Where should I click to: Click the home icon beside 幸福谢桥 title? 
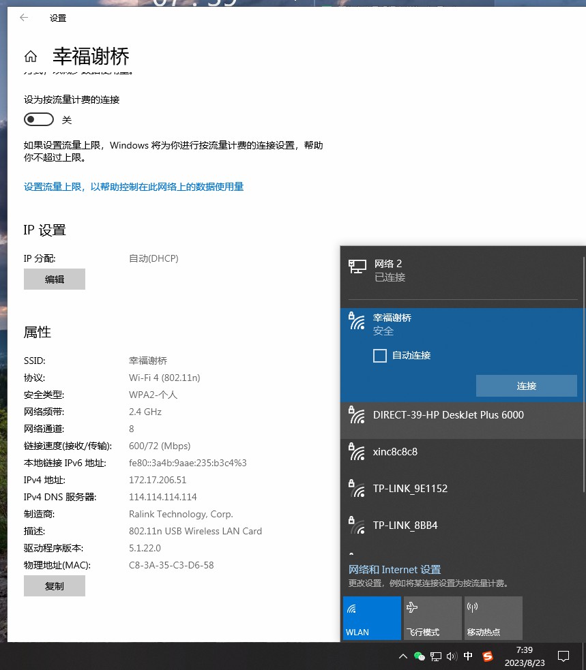click(x=31, y=57)
